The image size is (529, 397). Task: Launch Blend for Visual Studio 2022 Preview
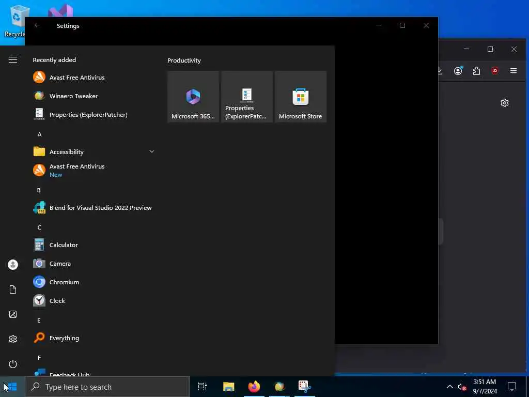94,208
